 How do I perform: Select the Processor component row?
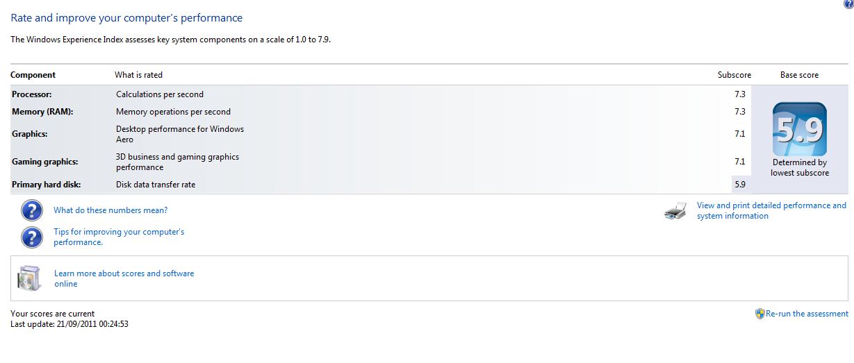click(32, 94)
